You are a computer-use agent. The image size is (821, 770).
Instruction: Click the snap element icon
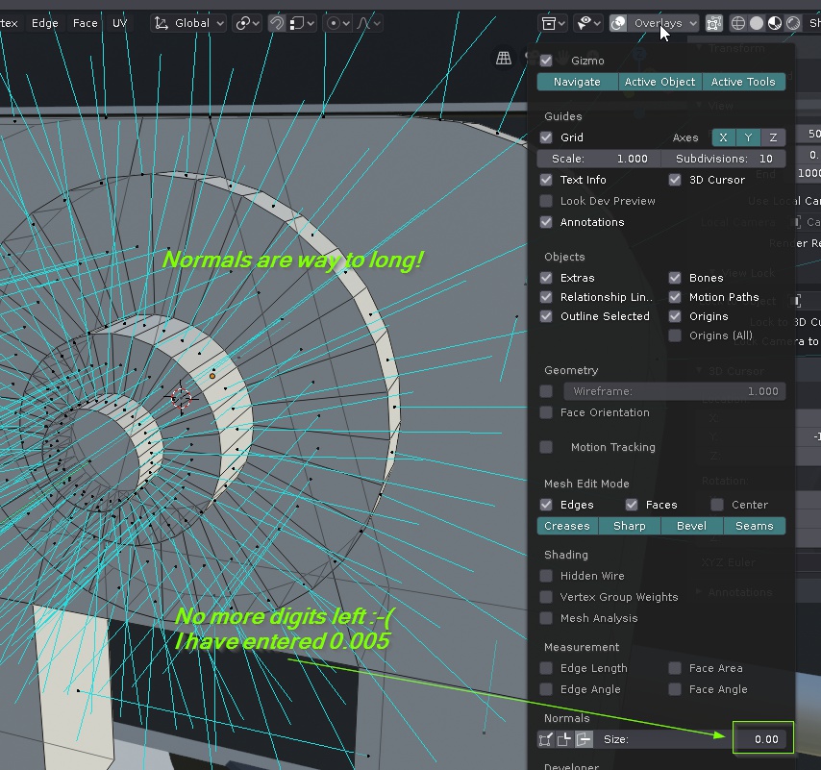pos(297,23)
